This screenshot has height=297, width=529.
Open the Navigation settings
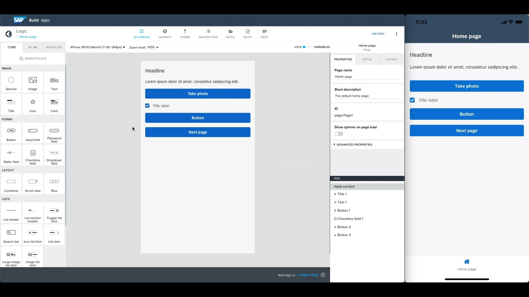pyautogui.click(x=208, y=34)
